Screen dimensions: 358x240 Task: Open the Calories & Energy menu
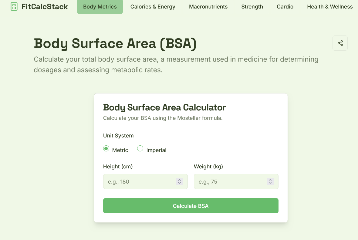[x=153, y=7]
